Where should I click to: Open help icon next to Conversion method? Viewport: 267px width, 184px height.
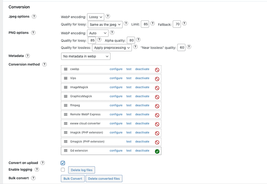tap(44, 64)
